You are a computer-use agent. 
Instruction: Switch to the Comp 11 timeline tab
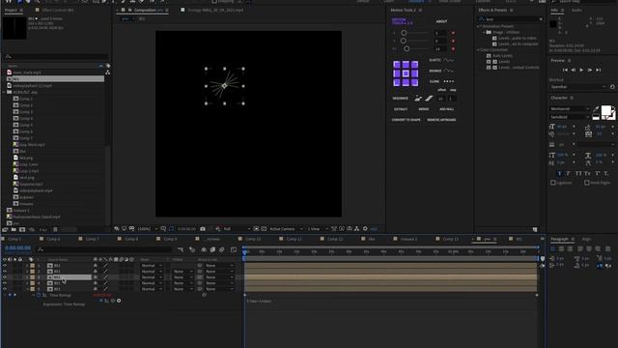click(x=294, y=239)
